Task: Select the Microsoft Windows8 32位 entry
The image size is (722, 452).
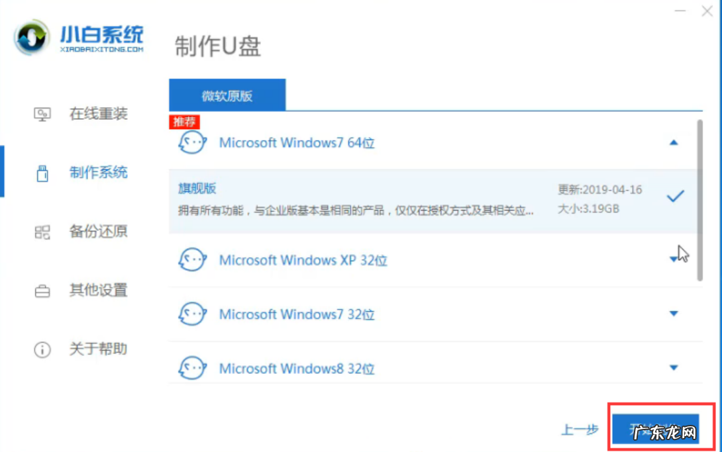Action: coord(297,368)
